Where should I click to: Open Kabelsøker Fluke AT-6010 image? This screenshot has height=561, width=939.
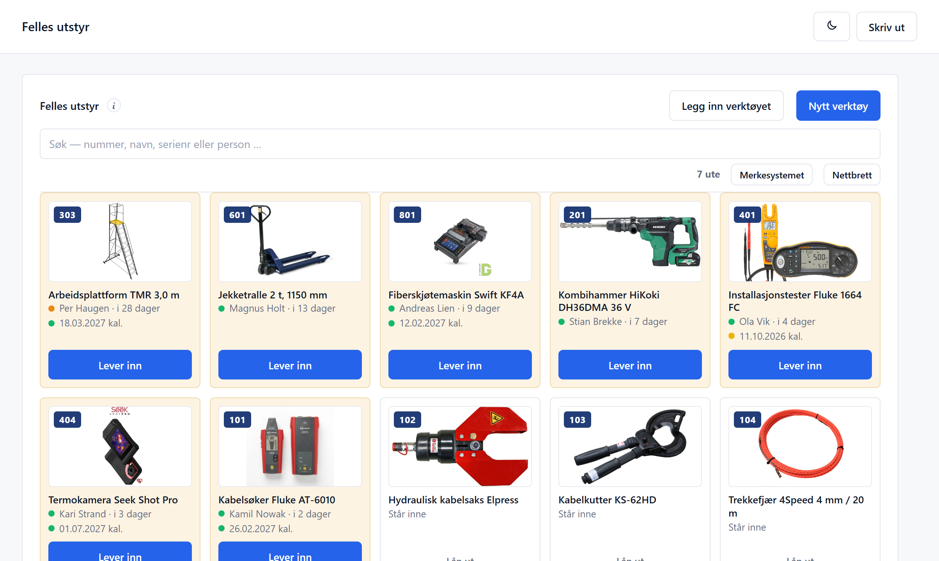[290, 446]
